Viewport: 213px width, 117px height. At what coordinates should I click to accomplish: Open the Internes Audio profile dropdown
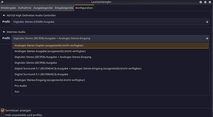pyautogui.click(x=111, y=38)
